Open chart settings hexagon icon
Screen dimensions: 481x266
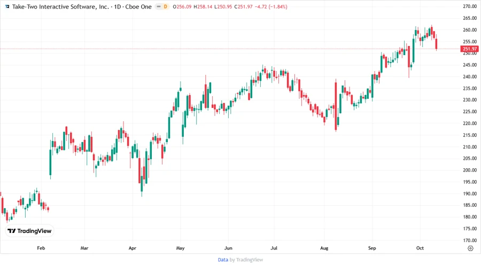click(x=470, y=248)
